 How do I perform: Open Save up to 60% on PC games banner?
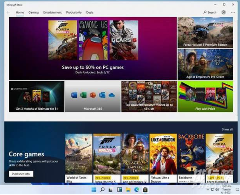[x=93, y=48]
